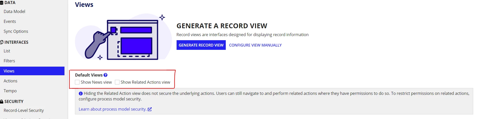The image size is (477, 119).
Task: Open the List interface page
Action: coord(7,51)
